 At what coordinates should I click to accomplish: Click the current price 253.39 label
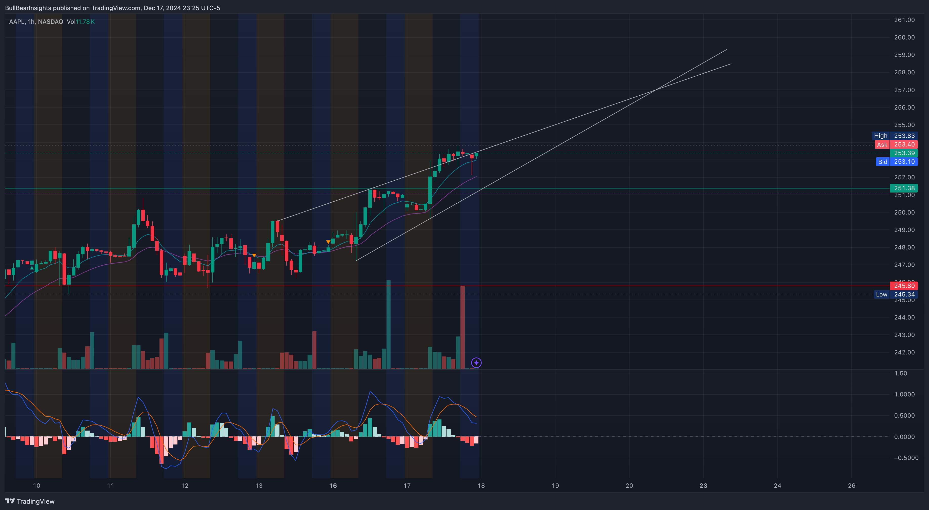click(904, 153)
